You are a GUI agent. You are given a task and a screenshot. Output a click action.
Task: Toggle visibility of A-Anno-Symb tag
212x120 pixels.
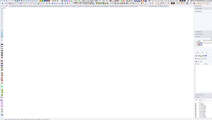[x=196, y=109]
